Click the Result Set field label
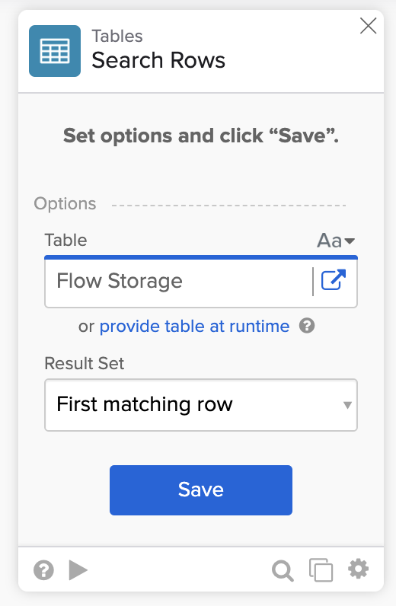396x606 pixels. pyautogui.click(x=85, y=363)
